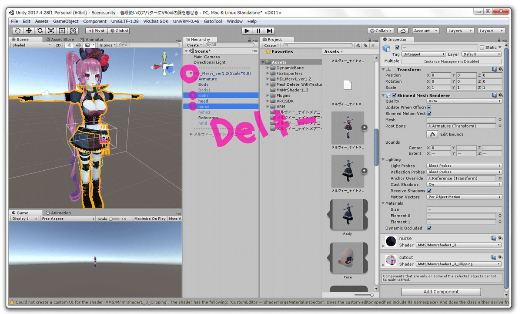Select the combined Transform tool
Viewport: 522px width, 314px height.
tap(73, 30)
